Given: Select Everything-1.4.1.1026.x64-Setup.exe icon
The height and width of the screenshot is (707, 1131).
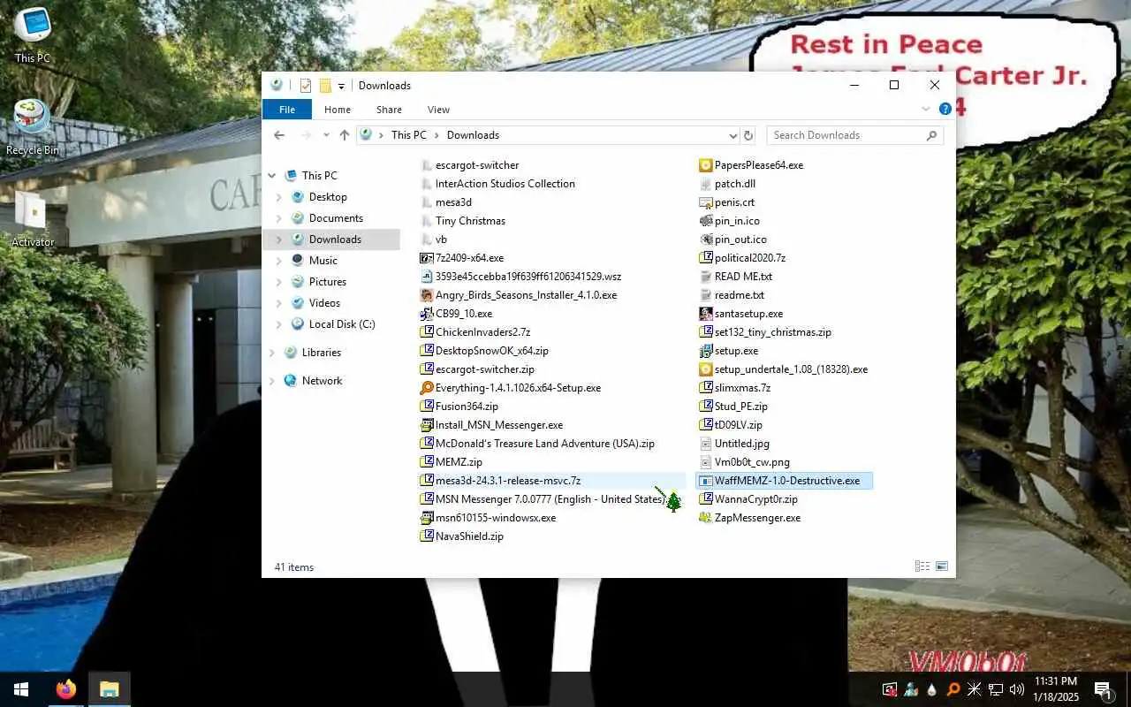Looking at the screenshot, I should 427,388.
